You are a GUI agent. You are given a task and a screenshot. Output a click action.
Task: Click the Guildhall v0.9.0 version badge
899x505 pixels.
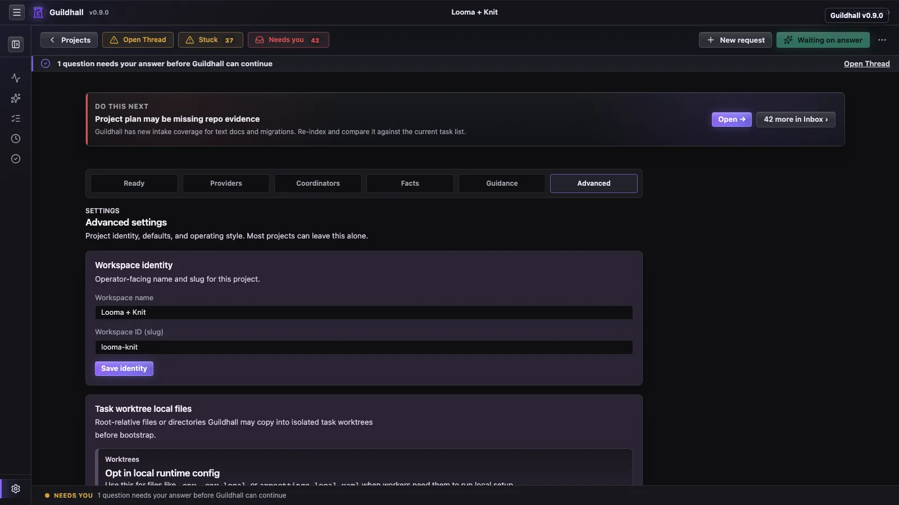pos(856,15)
